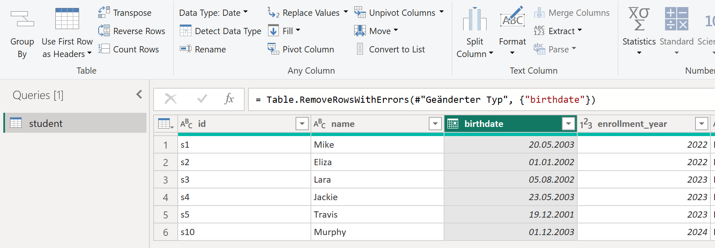Click birthdate column date type icon
Screen dimensions: 715x248
pos(453,124)
